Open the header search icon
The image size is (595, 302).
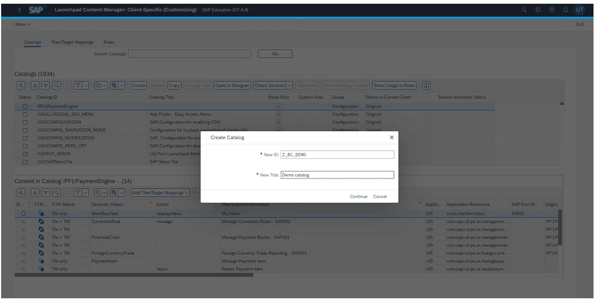point(524,10)
